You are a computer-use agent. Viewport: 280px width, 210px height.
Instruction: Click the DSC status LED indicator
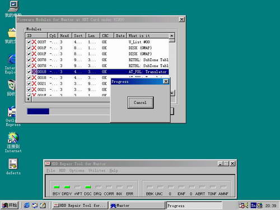tap(88, 187)
